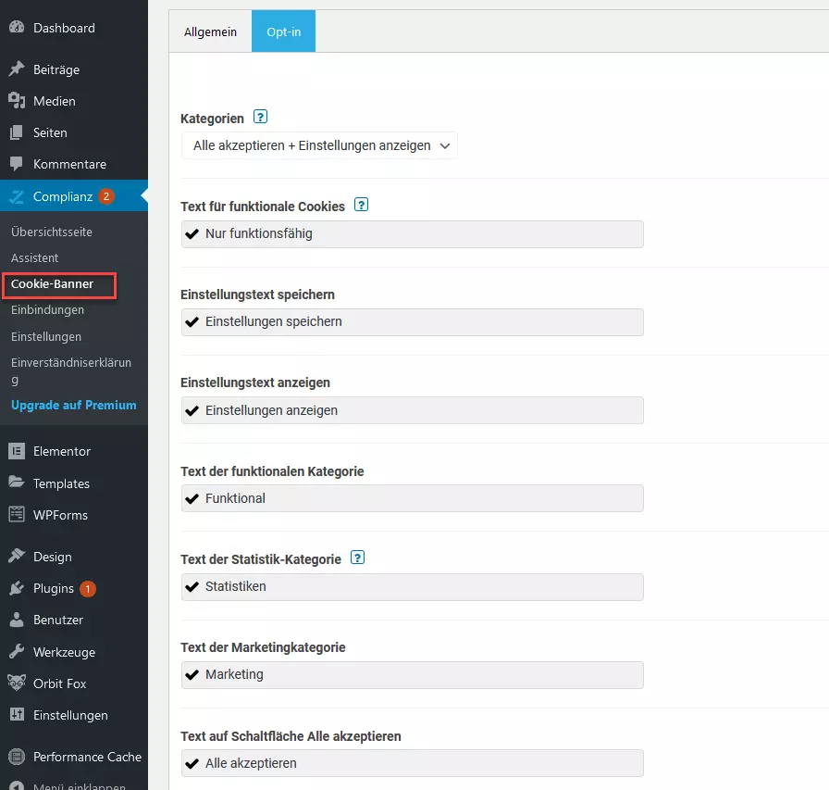Click the Orbit Fox fox icon
This screenshot has height=790, width=829.
pos(17,683)
